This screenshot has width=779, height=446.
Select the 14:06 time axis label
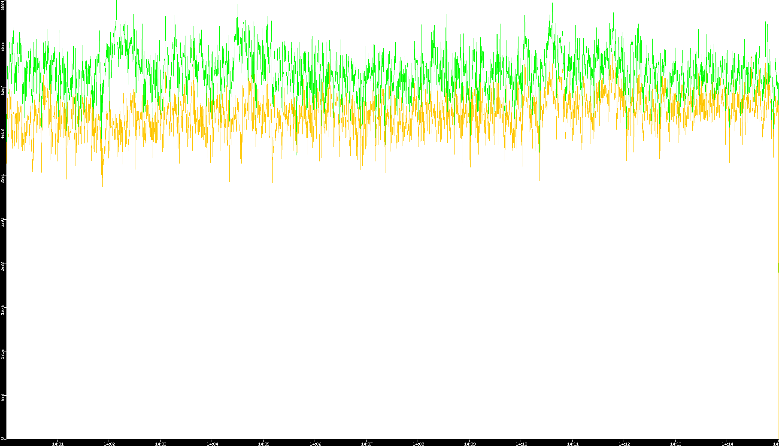tap(315, 444)
